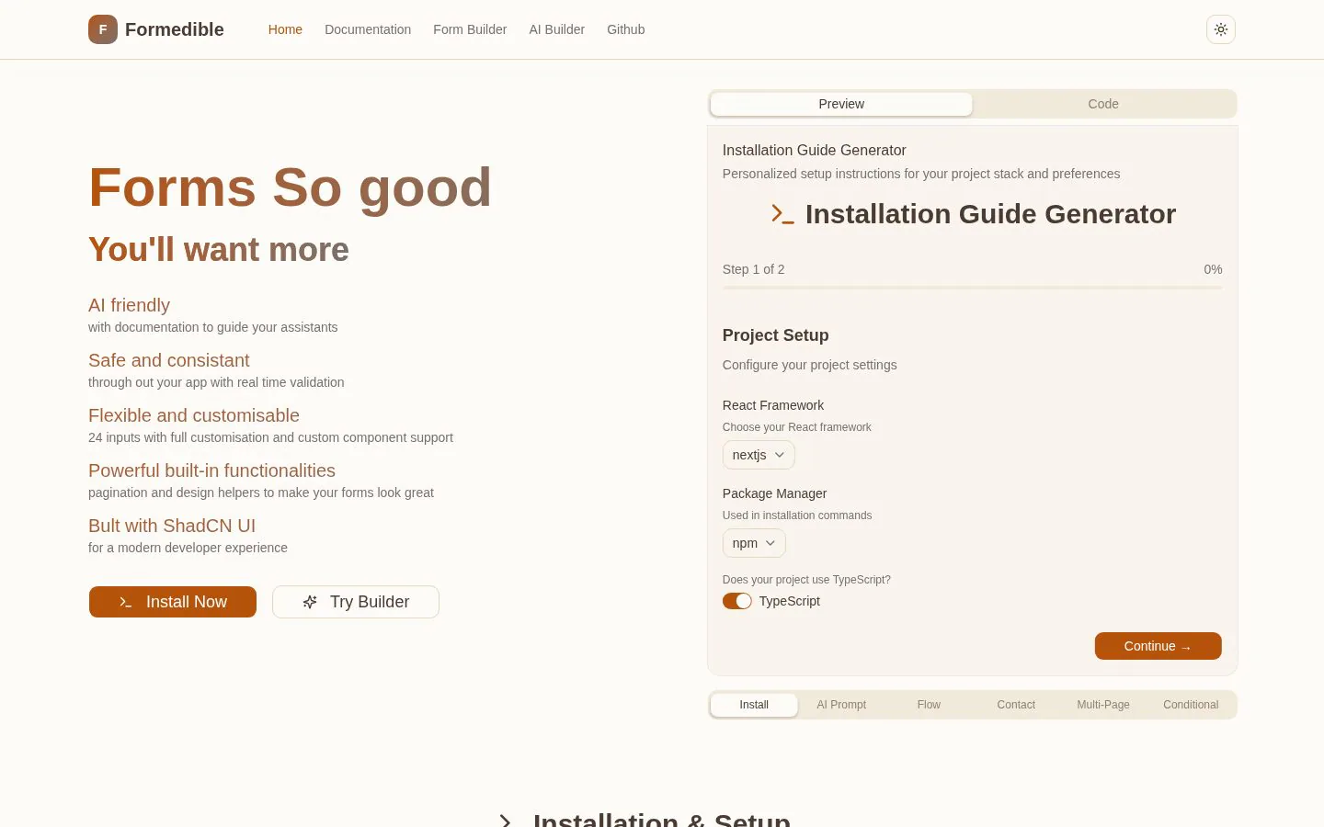Open AI Builder in the navigation

[557, 29]
